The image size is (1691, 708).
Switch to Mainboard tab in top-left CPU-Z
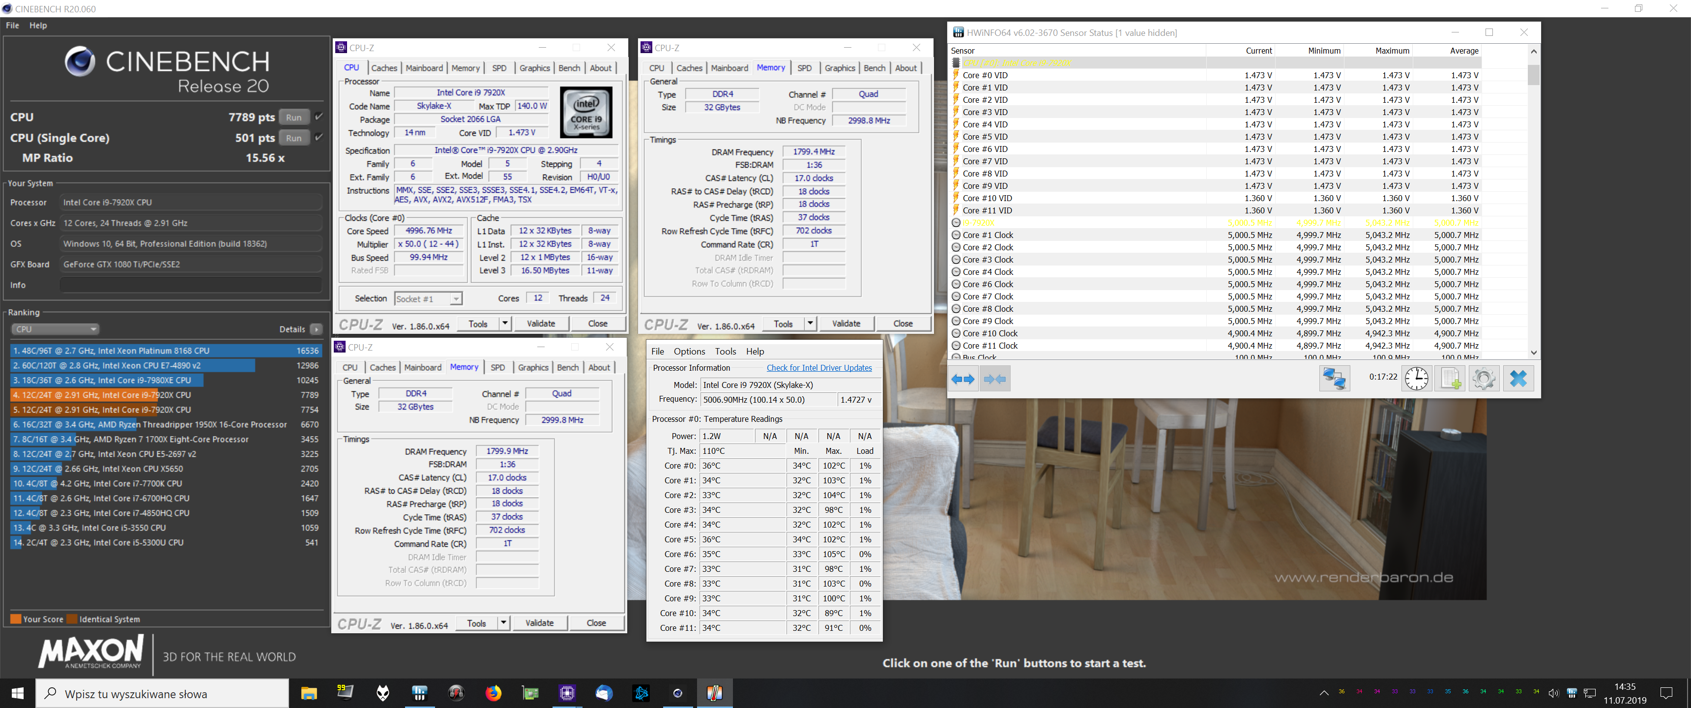point(424,68)
